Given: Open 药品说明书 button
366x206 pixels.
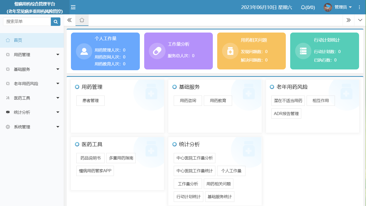Looking at the screenshot, I should point(90,158).
